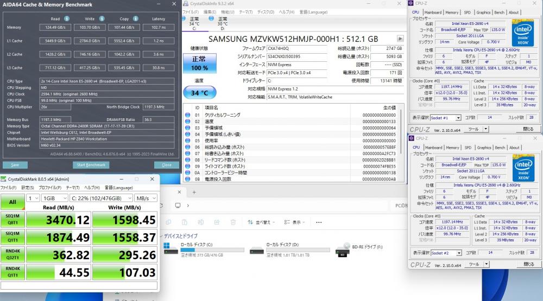Open 言語(Language) menu in CrystalDiskMark

[119, 188]
